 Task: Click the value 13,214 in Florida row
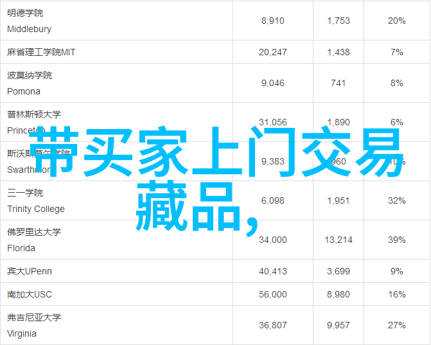(x=339, y=240)
